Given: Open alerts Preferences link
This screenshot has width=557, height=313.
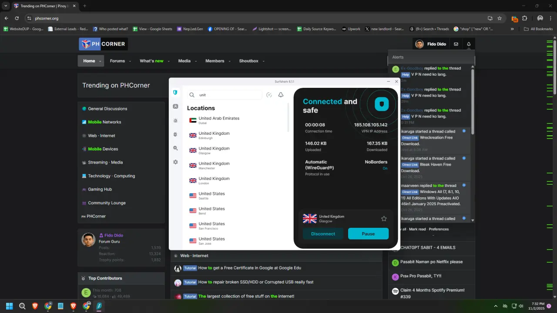Looking at the screenshot, I should coord(439,229).
